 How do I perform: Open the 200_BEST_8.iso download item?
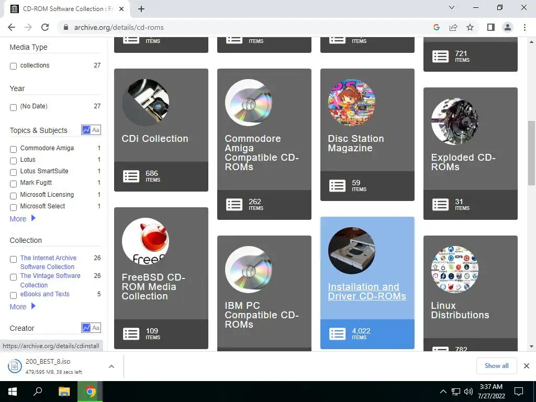point(53,366)
